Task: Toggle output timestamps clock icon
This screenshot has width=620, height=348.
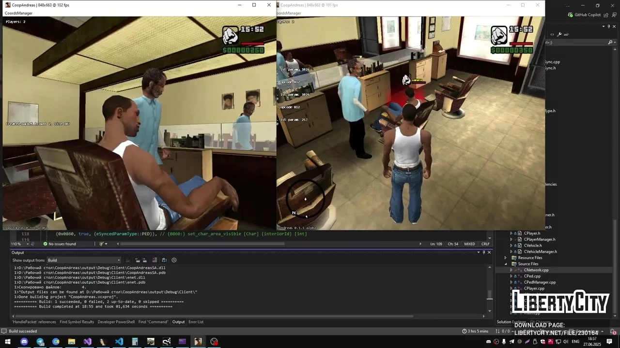Action: (174, 260)
